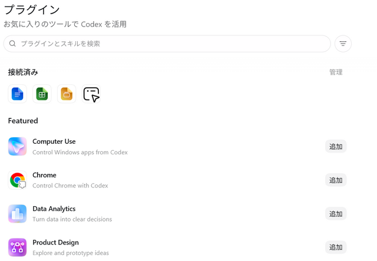Open the connected blue document plugin icon
Viewport: 377px width, 261px height.
click(17, 94)
